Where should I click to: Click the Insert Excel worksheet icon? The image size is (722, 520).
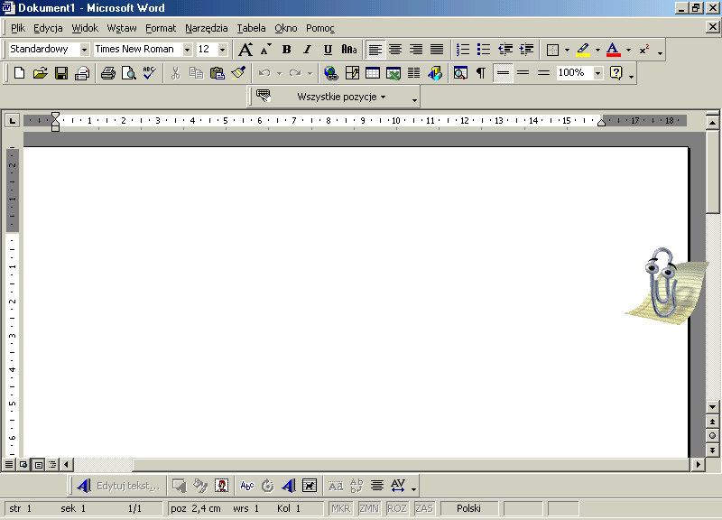pos(393,73)
